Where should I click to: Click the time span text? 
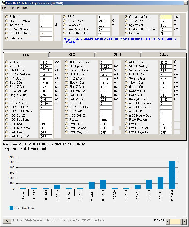click(x=44, y=144)
